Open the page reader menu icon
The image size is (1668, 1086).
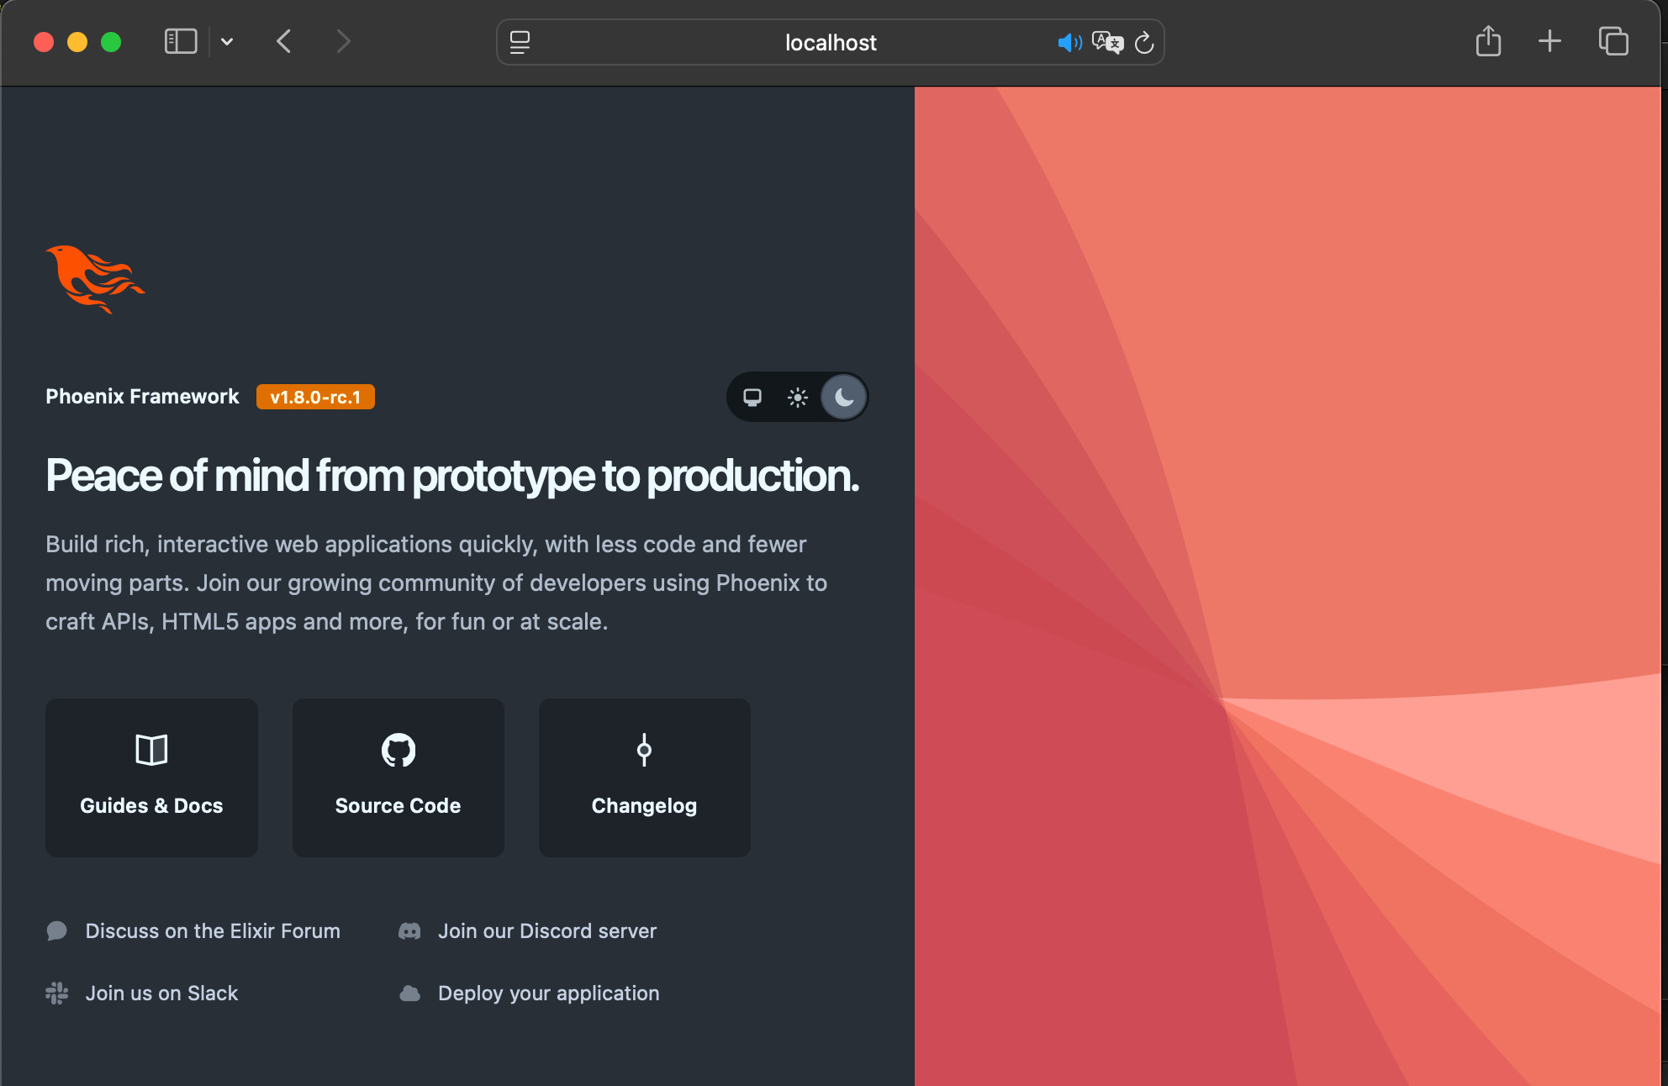click(520, 42)
